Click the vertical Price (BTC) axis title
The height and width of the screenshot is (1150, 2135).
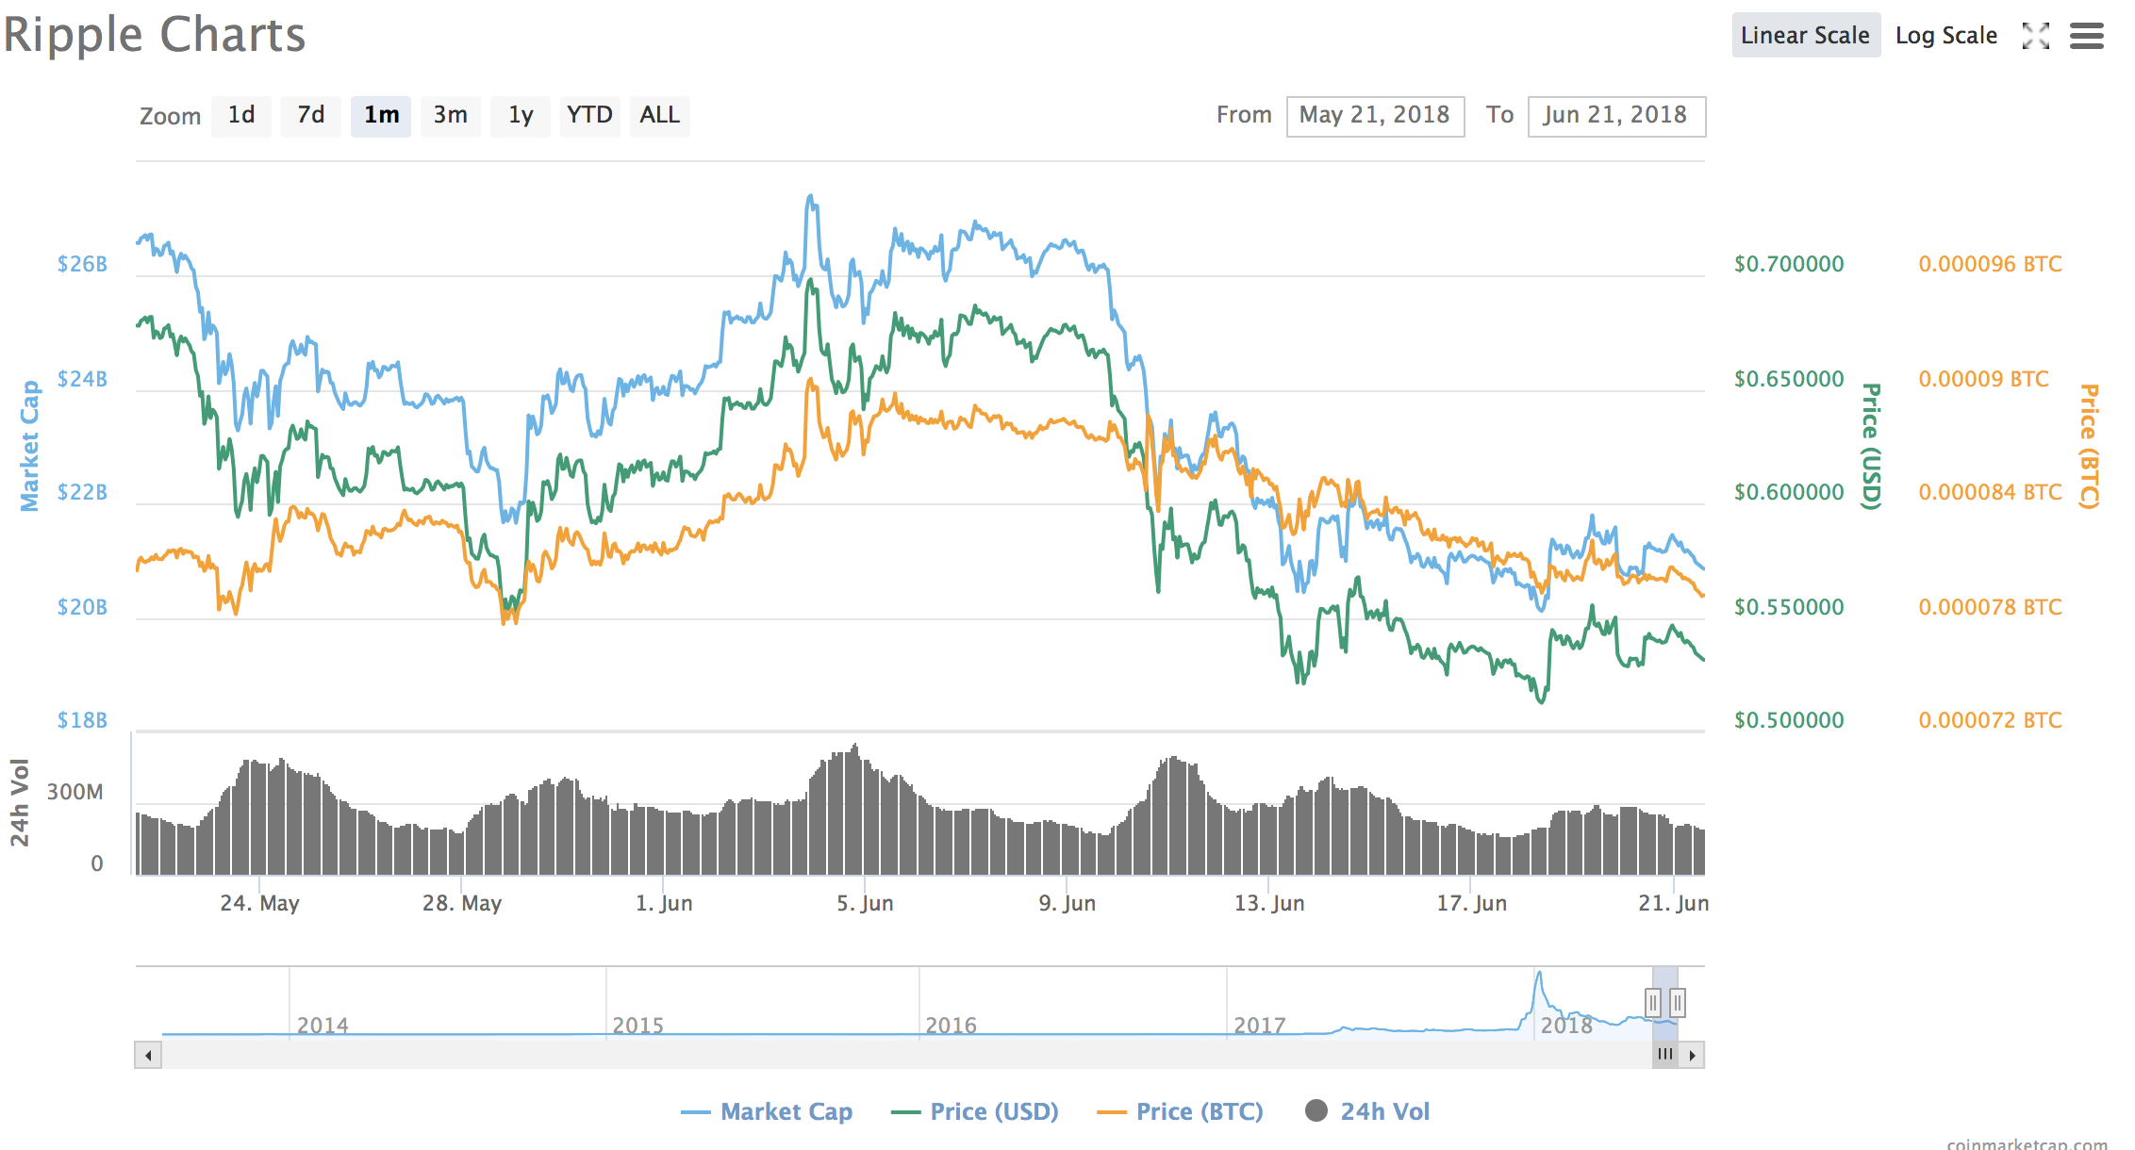(2090, 446)
